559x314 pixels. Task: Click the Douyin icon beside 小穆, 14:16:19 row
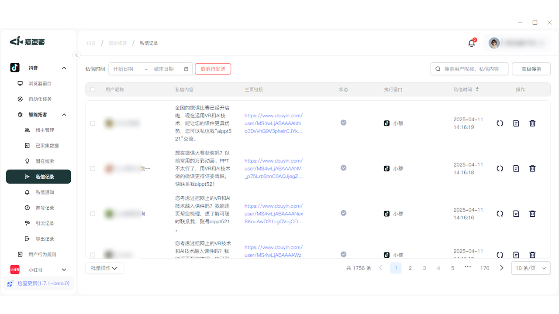pyautogui.click(x=386, y=123)
